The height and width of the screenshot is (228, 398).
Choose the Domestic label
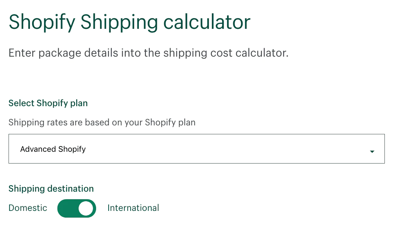28,208
